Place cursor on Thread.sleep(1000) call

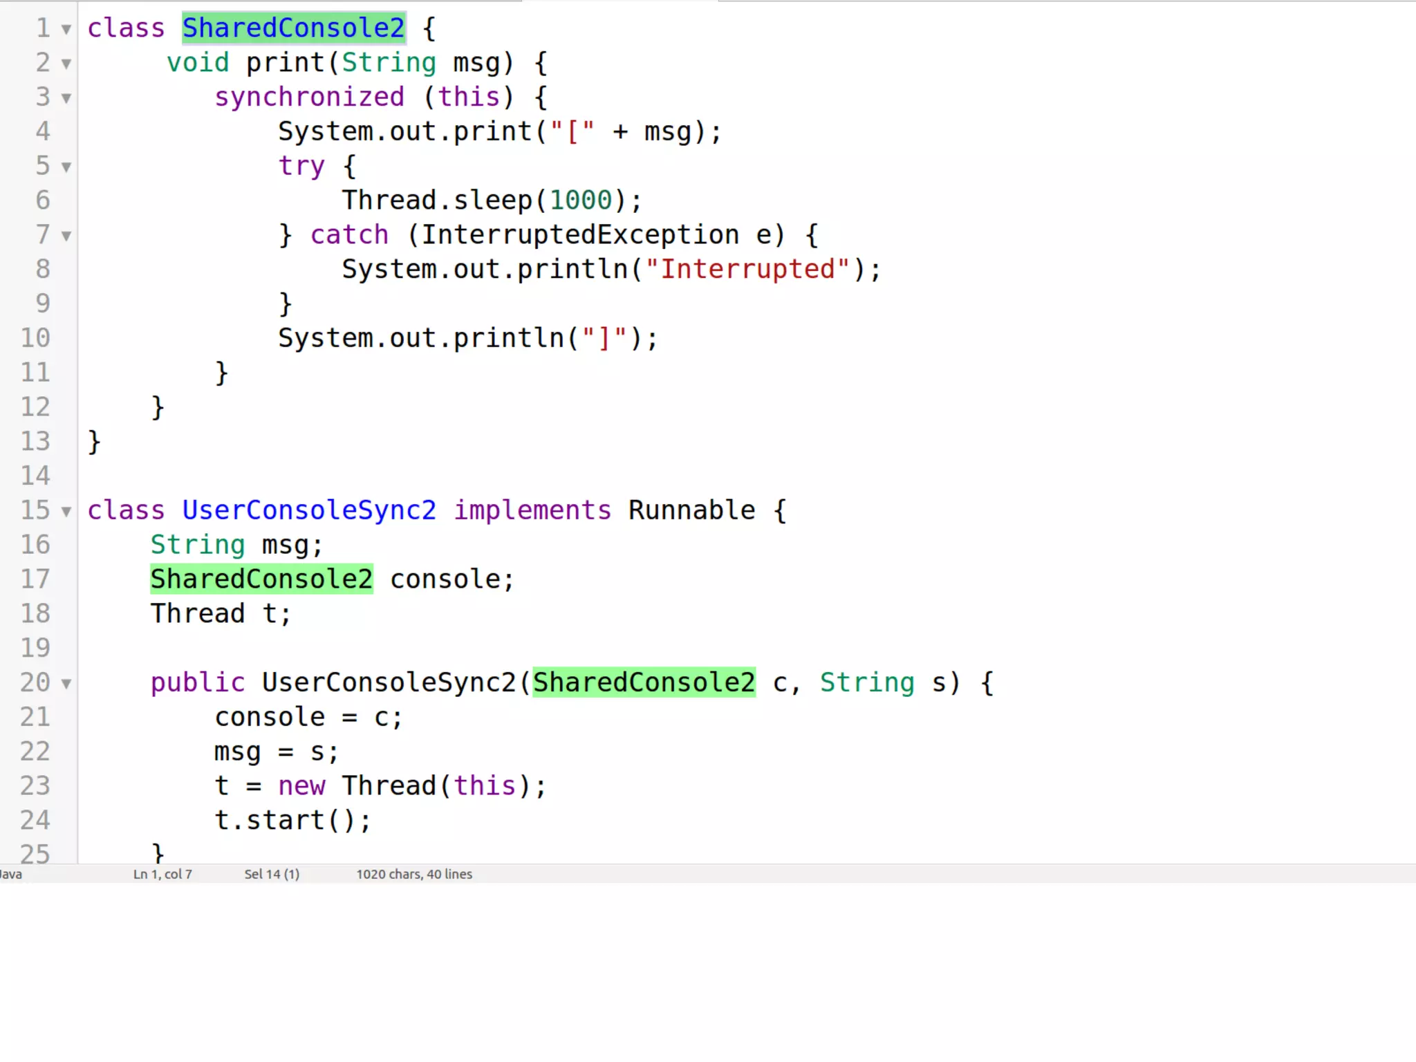[x=492, y=201]
